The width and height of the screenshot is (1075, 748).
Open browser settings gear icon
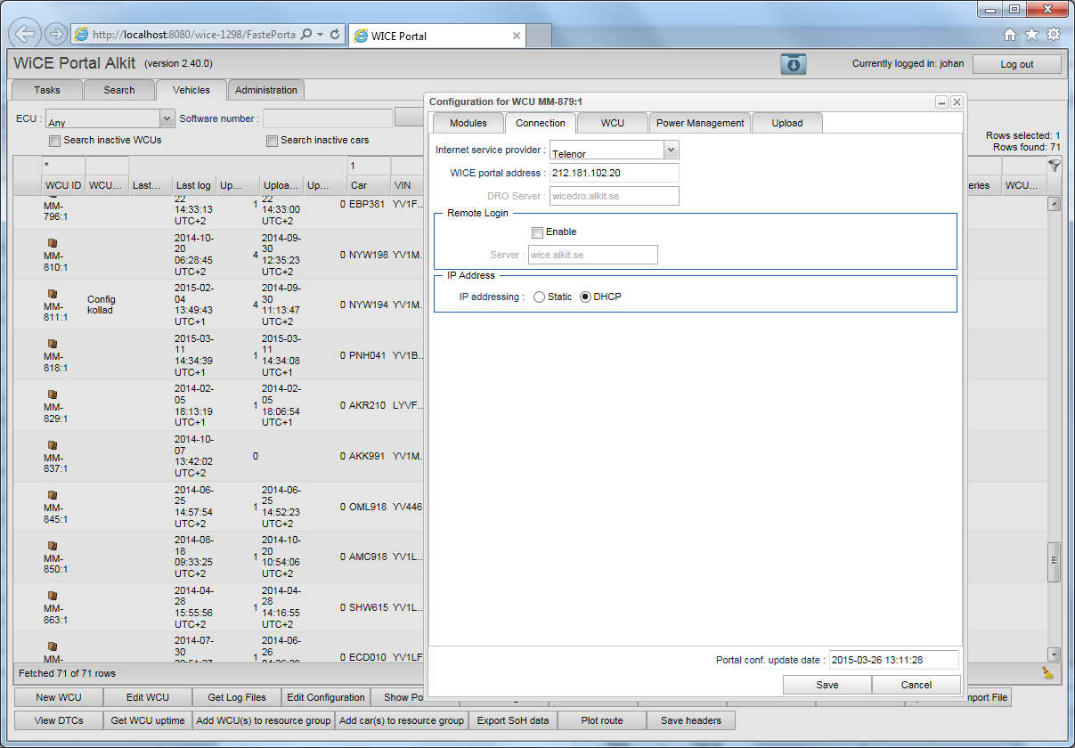1054,35
